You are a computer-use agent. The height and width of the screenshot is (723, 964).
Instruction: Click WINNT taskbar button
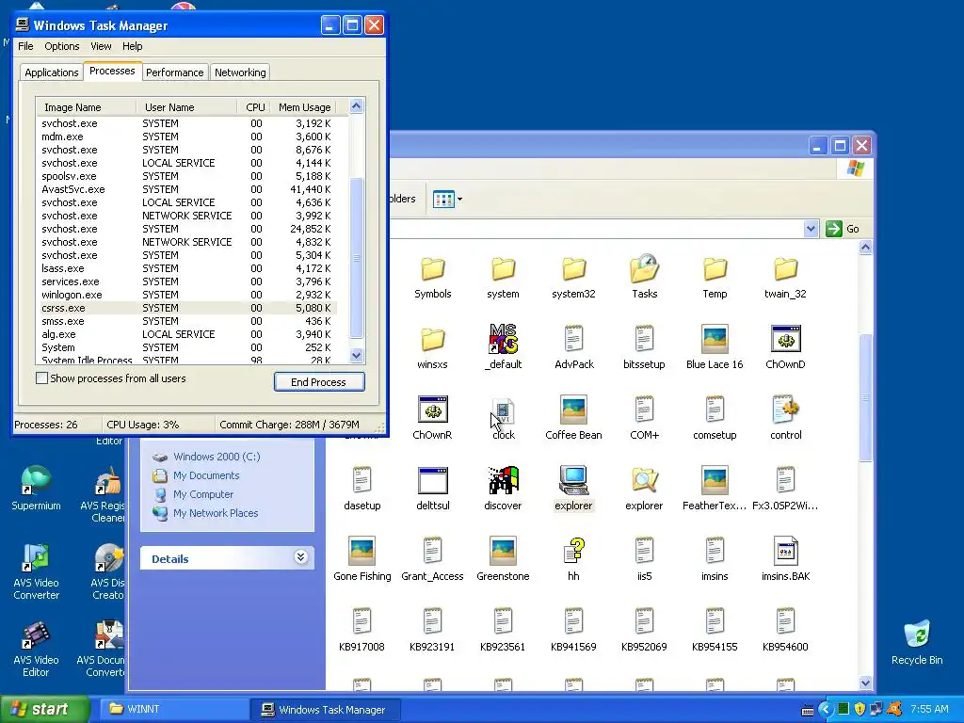point(174,710)
